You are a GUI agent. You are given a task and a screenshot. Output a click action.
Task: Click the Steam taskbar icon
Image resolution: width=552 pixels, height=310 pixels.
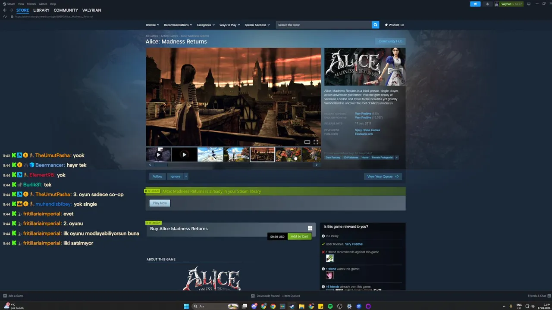tap(292, 307)
